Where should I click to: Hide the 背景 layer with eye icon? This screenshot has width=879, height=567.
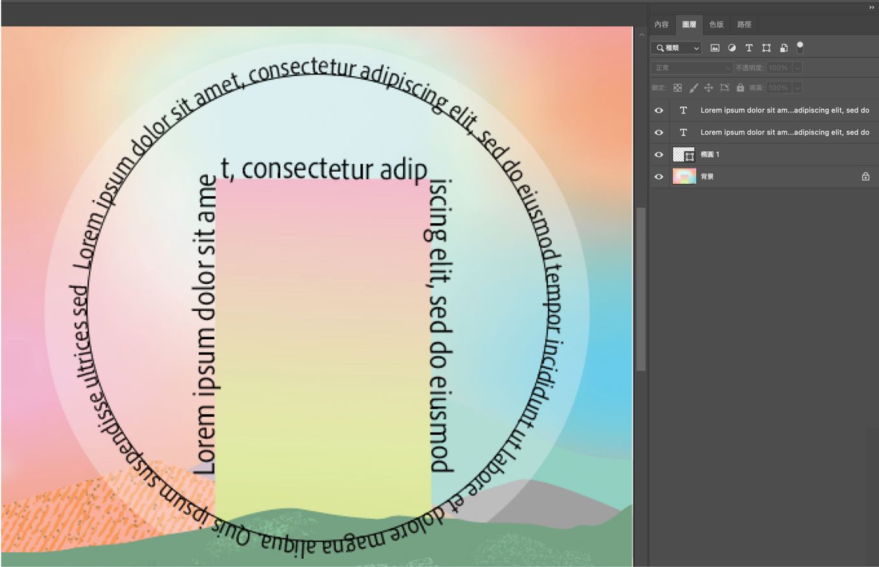tap(659, 177)
